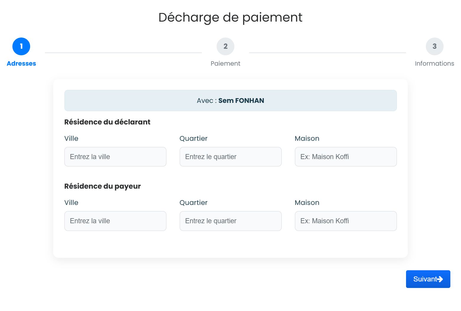Click the step 1 circle
The width and height of the screenshot is (461, 311).
(21, 46)
